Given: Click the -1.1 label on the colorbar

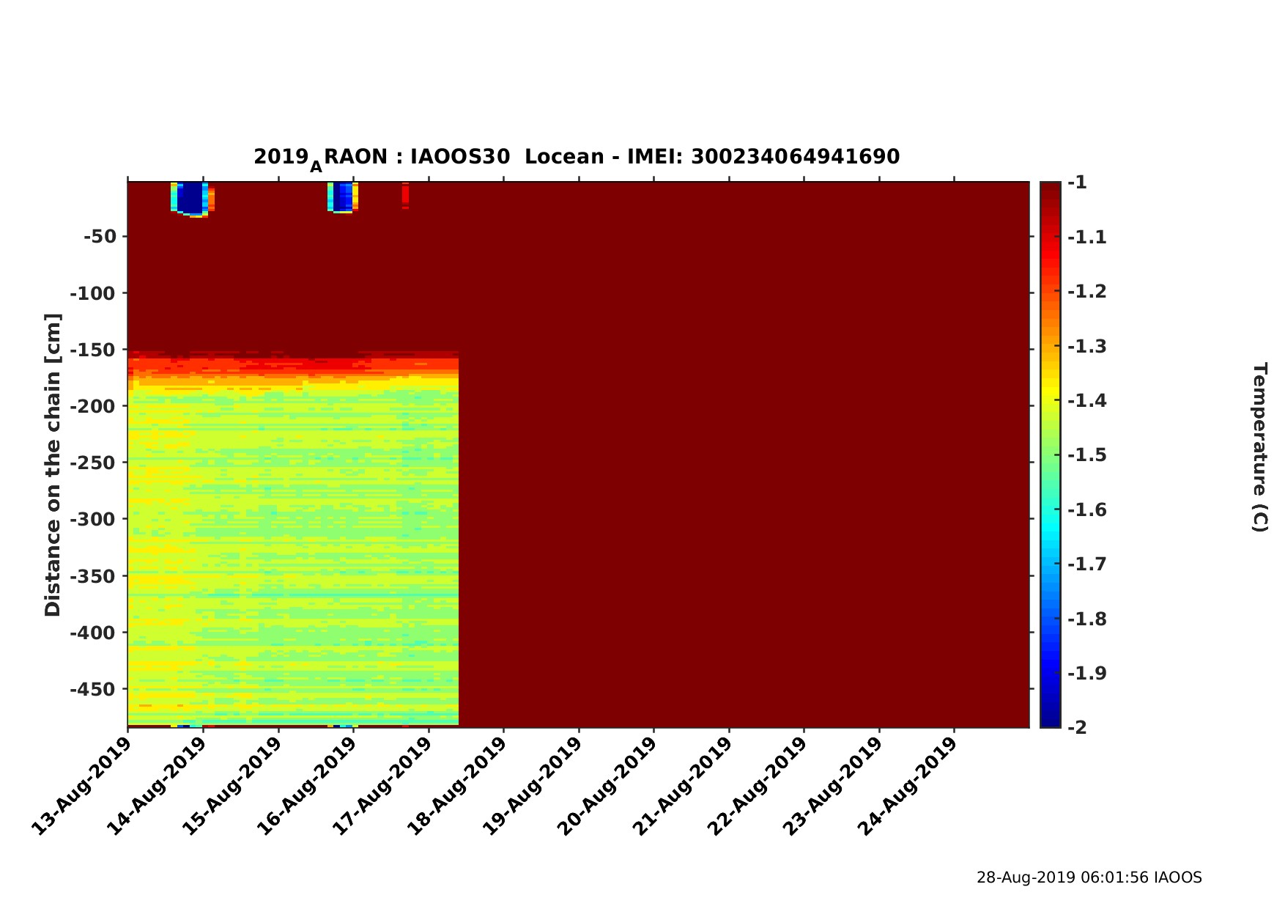Looking at the screenshot, I should pos(1087,237).
